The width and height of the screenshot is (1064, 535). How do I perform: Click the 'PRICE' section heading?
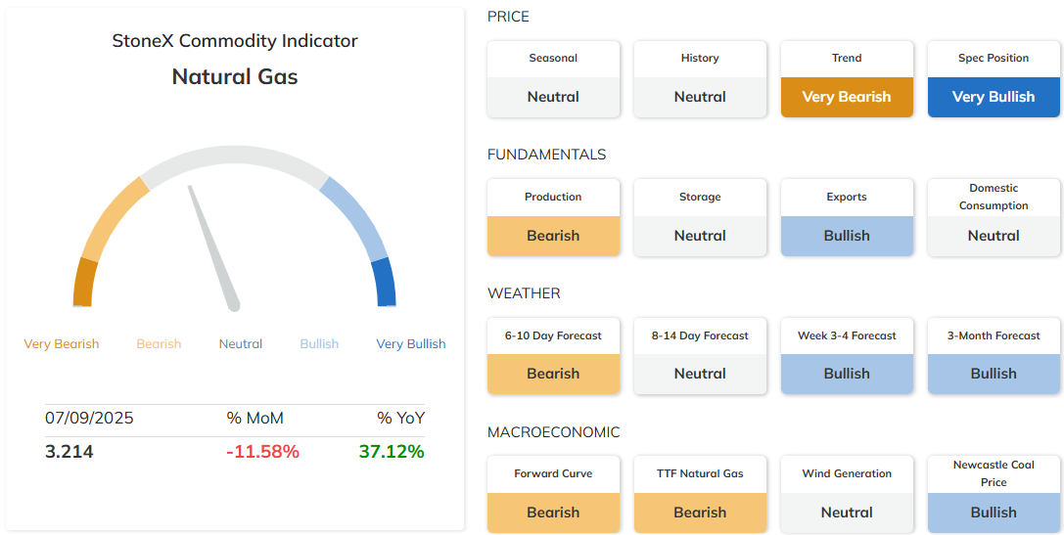coord(508,17)
